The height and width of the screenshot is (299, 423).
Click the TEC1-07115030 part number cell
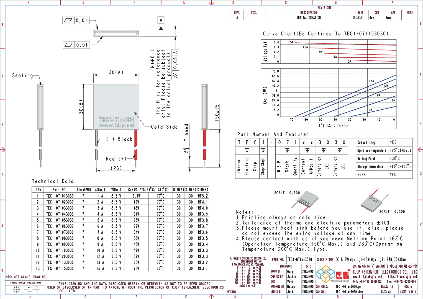click(60, 269)
